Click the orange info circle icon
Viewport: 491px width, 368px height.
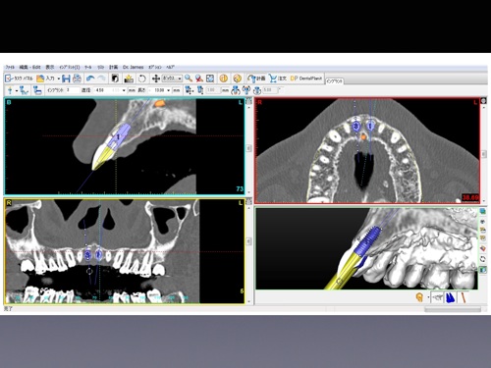tap(224, 79)
